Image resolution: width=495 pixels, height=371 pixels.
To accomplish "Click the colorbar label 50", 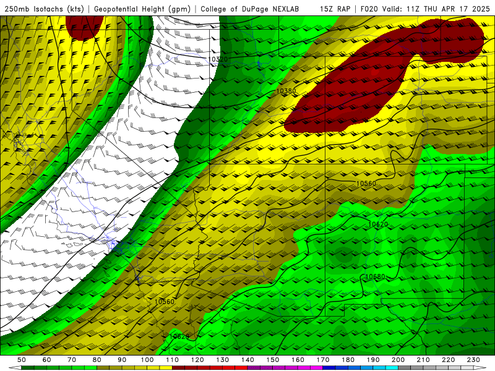I will click(x=22, y=360).
